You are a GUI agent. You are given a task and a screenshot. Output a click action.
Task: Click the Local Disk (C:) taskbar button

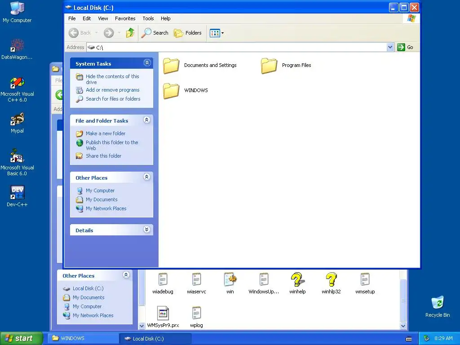coord(155,339)
